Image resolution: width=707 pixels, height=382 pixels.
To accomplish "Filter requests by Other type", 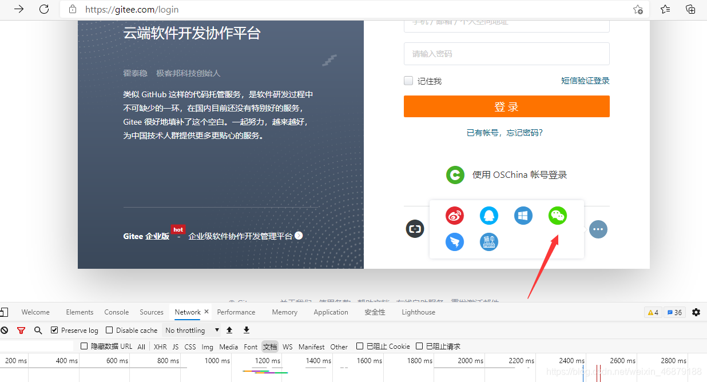I will [339, 347].
